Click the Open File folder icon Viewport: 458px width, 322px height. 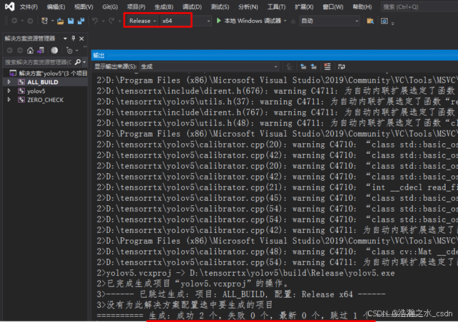[61, 21]
